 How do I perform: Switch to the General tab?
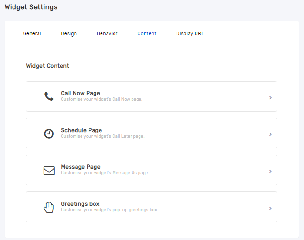[32, 33]
